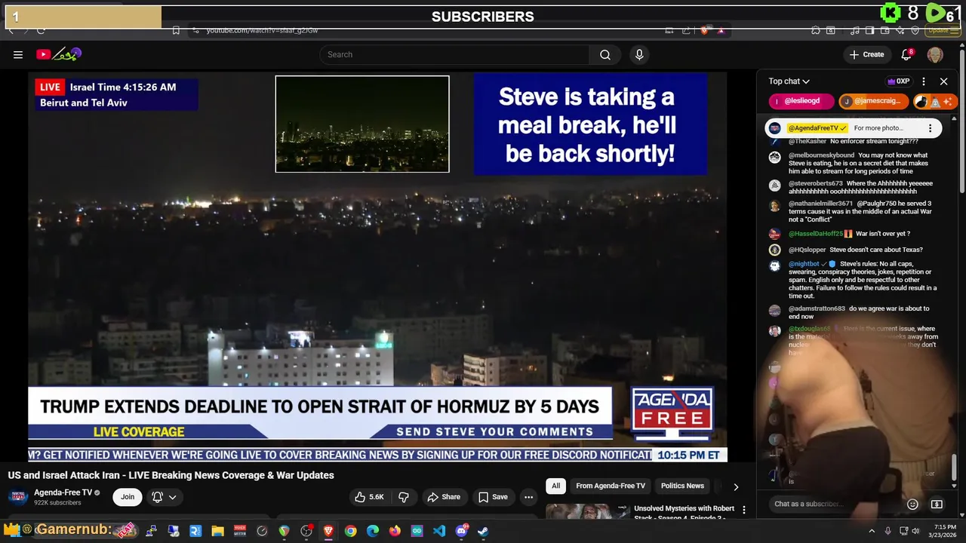Launch Google Chrome from the taskbar
966x543 pixels.
pyautogui.click(x=350, y=531)
